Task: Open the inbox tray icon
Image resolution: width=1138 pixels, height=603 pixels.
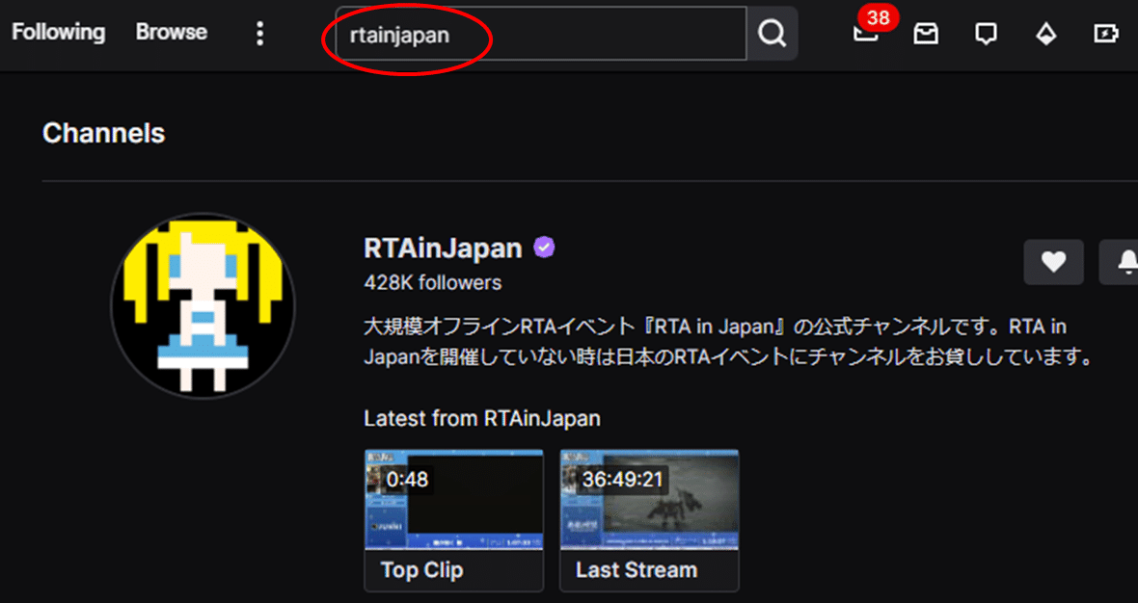Action: (926, 34)
